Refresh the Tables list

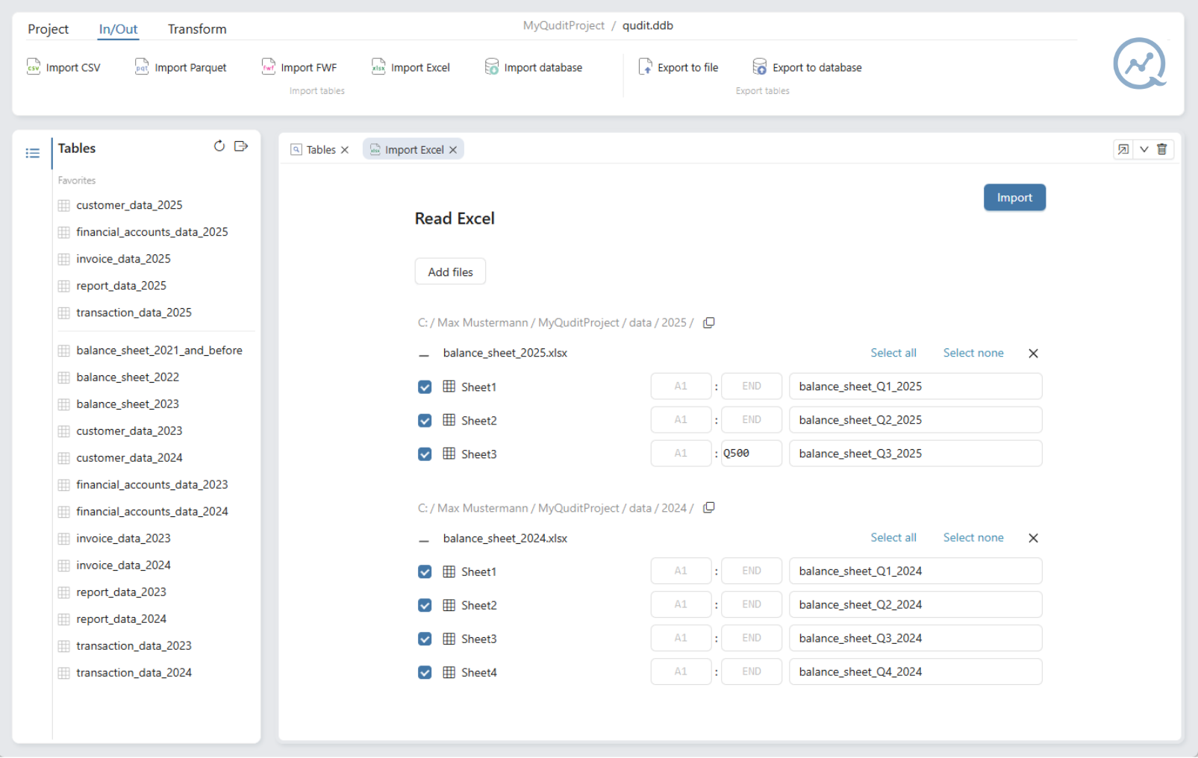click(219, 146)
